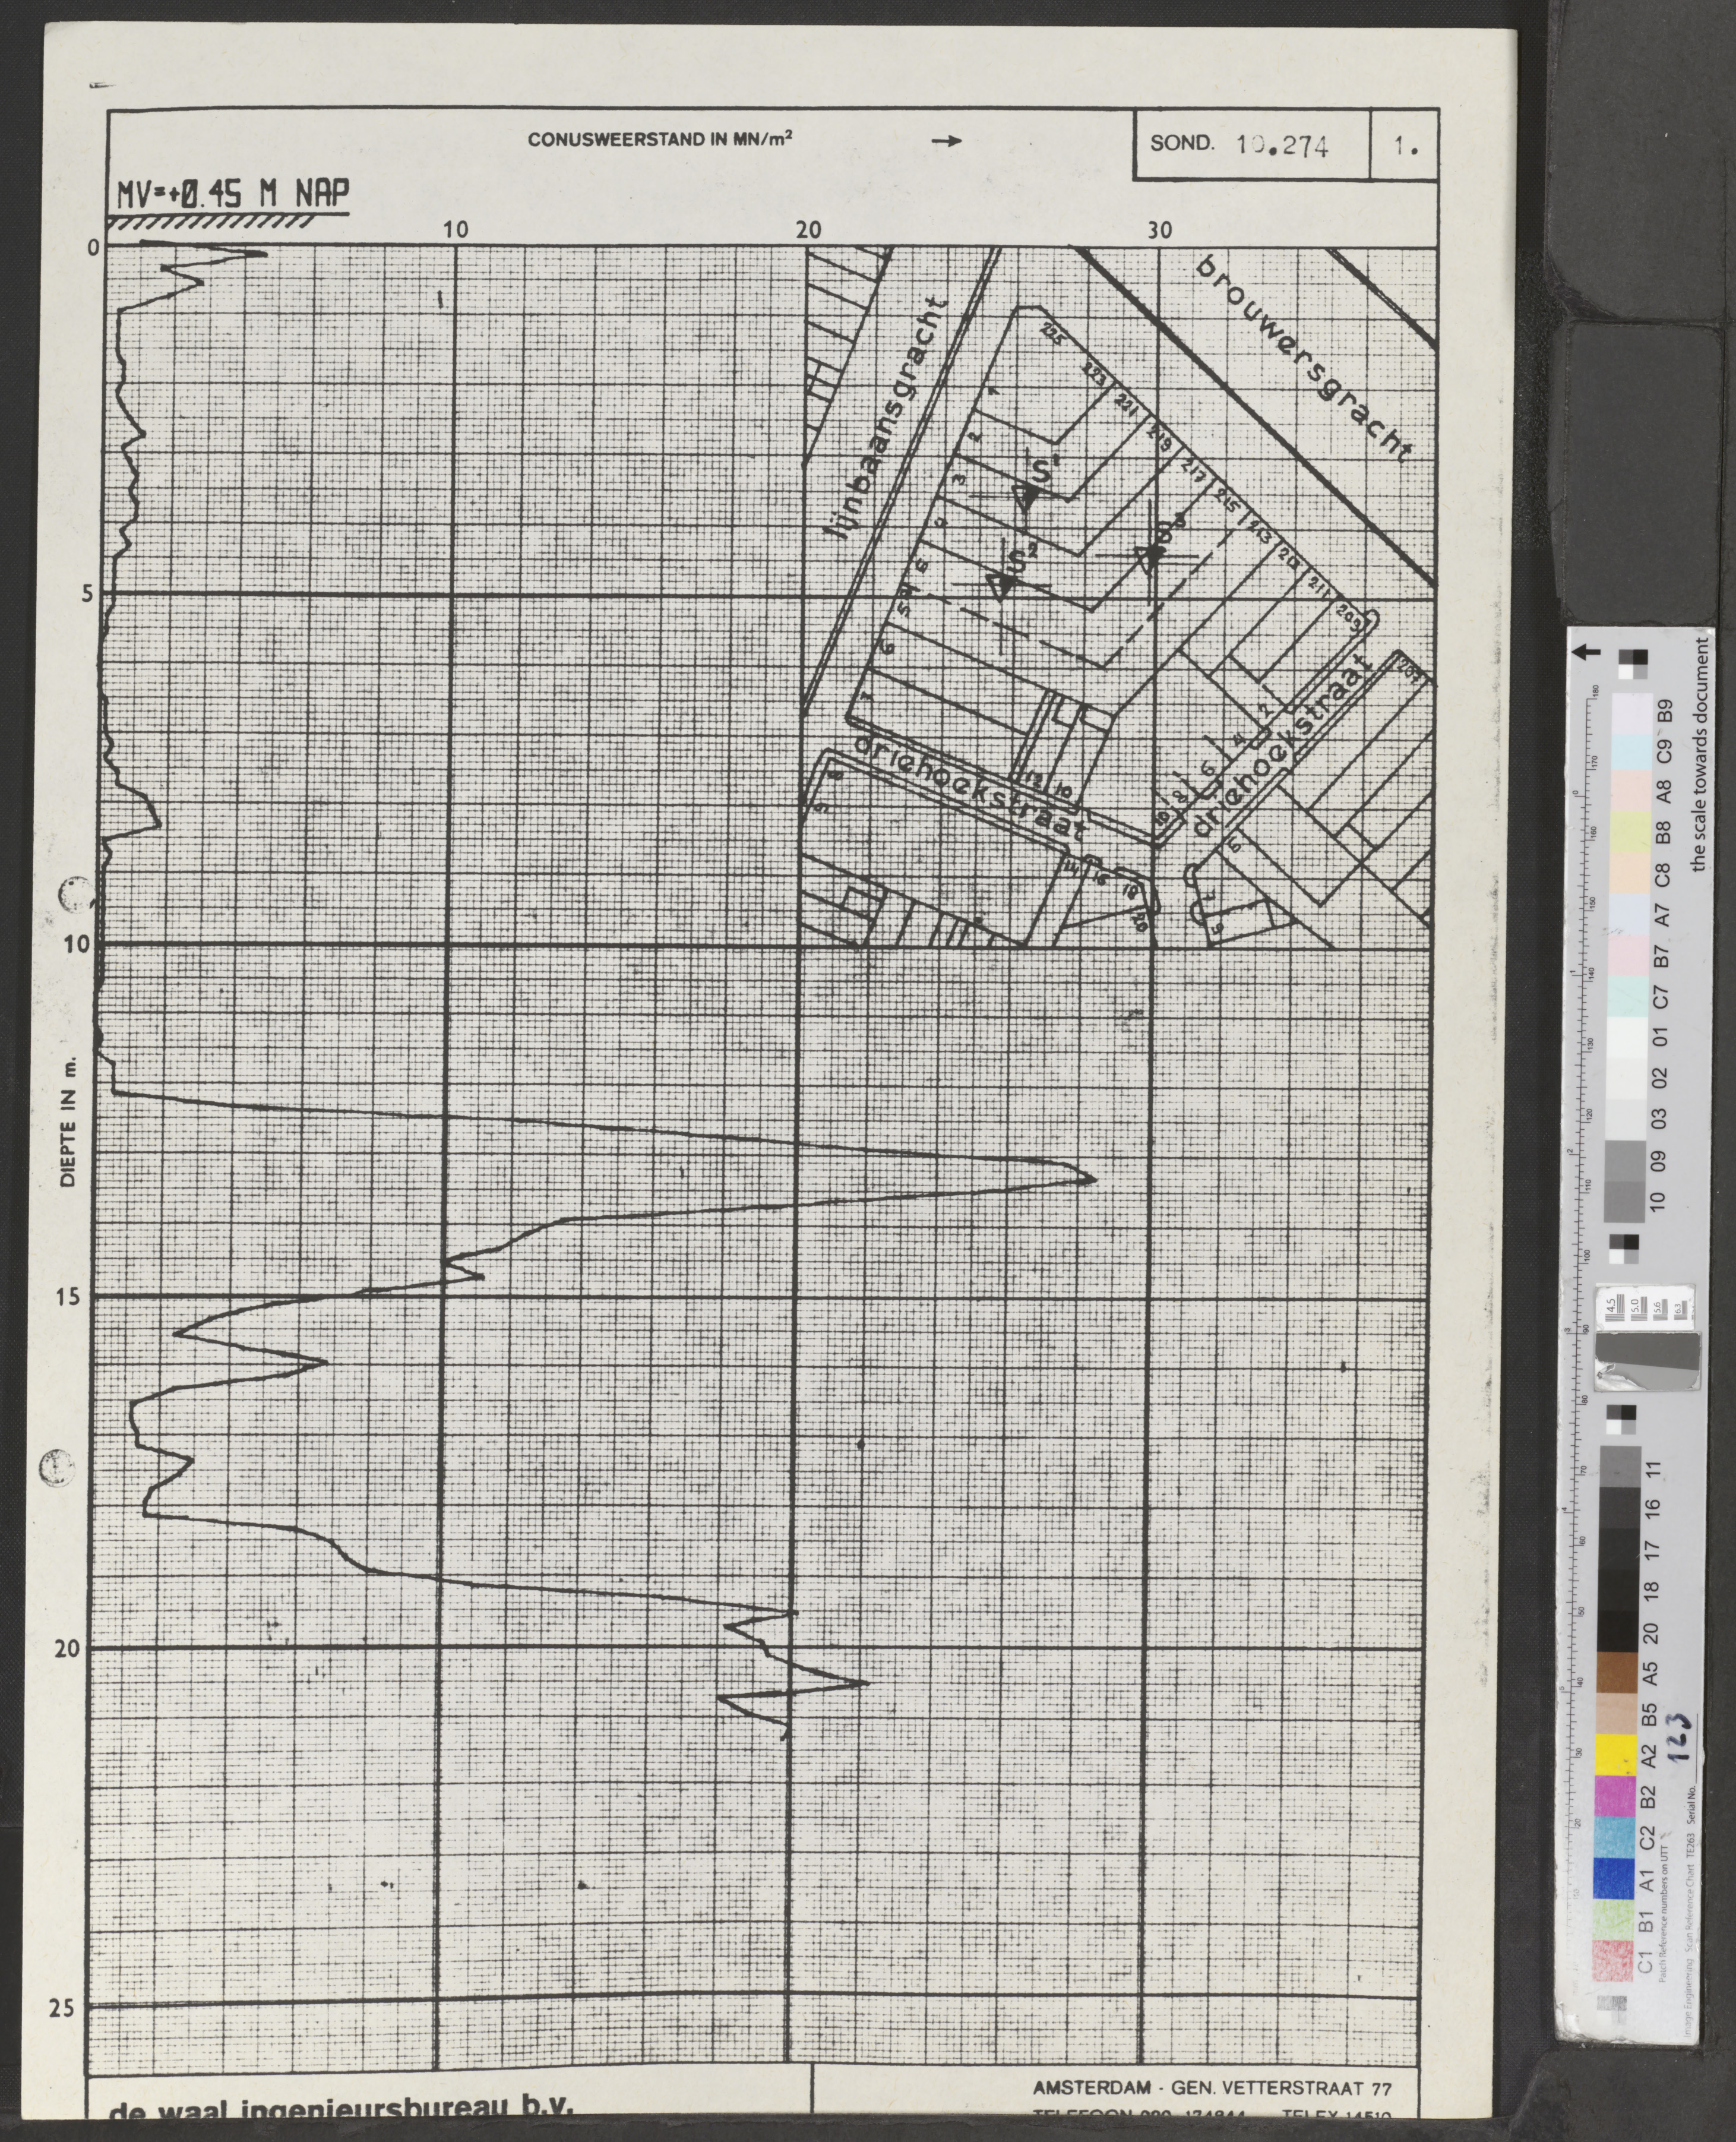Screen dimensions: 1736x2142
Task: Click the peak of cone resistance curve
Action: (x=1095, y=1179)
